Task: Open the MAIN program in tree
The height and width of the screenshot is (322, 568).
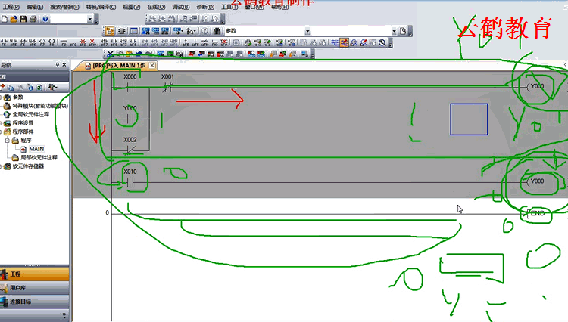Action: (x=36, y=149)
